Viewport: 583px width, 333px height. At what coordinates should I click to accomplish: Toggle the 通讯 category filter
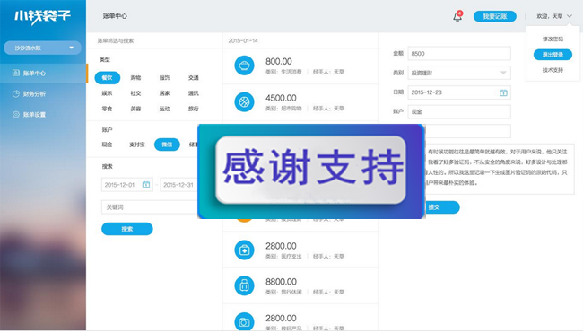[194, 93]
